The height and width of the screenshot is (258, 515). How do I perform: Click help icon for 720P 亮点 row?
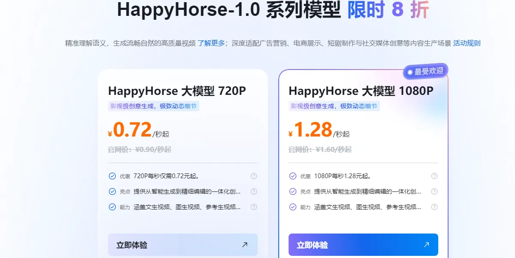coord(254,191)
